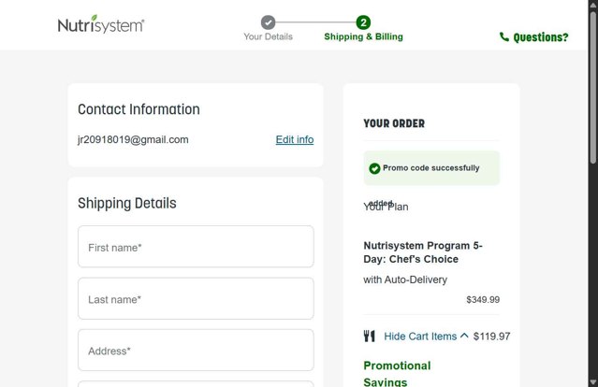Image resolution: width=598 pixels, height=387 pixels.
Task: Click the $349.99 plan price
Action: click(x=483, y=300)
